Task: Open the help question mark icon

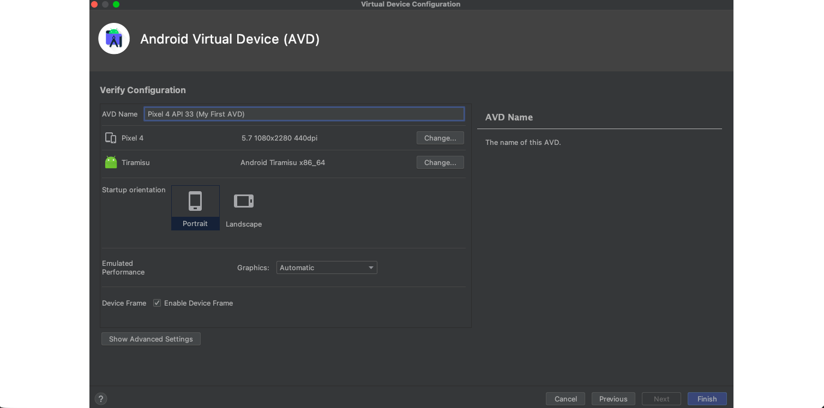Action: coord(100,399)
